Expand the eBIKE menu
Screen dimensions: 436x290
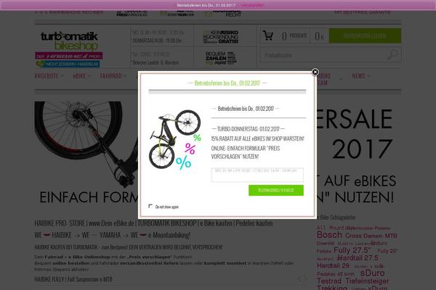[81, 75]
